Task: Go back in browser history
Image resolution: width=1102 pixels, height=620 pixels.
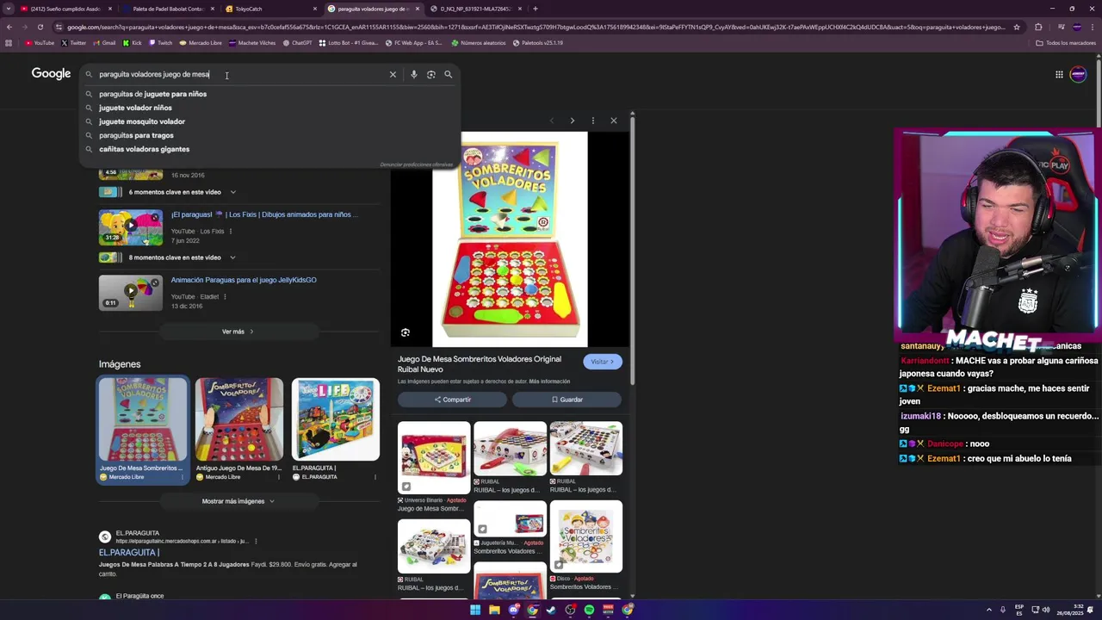Action: [x=9, y=27]
